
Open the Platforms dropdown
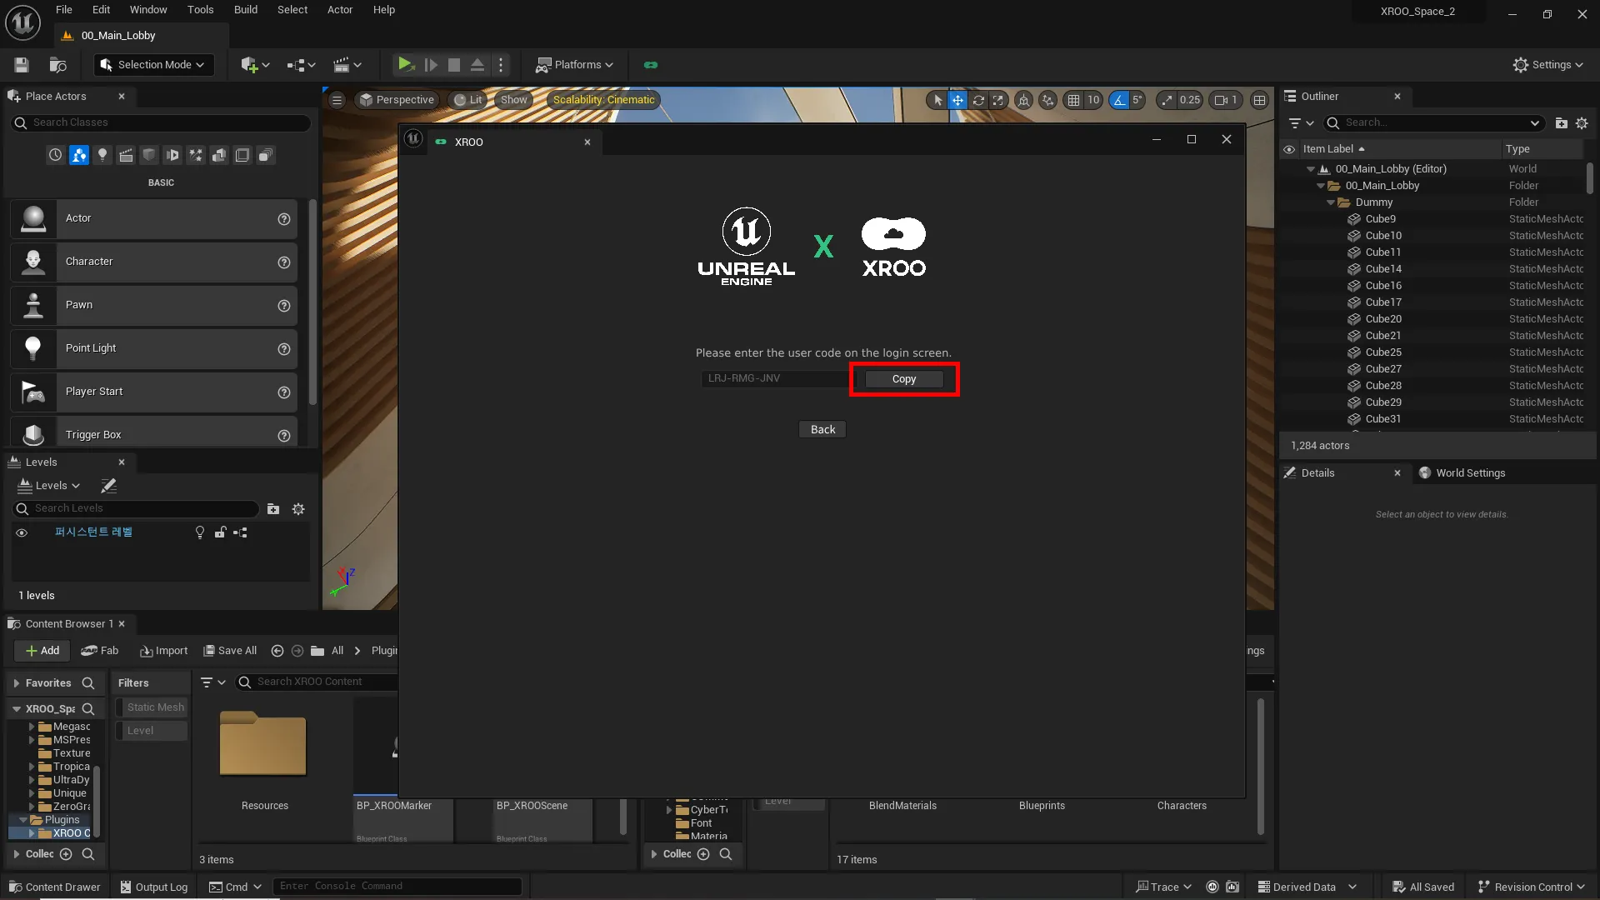(x=575, y=65)
